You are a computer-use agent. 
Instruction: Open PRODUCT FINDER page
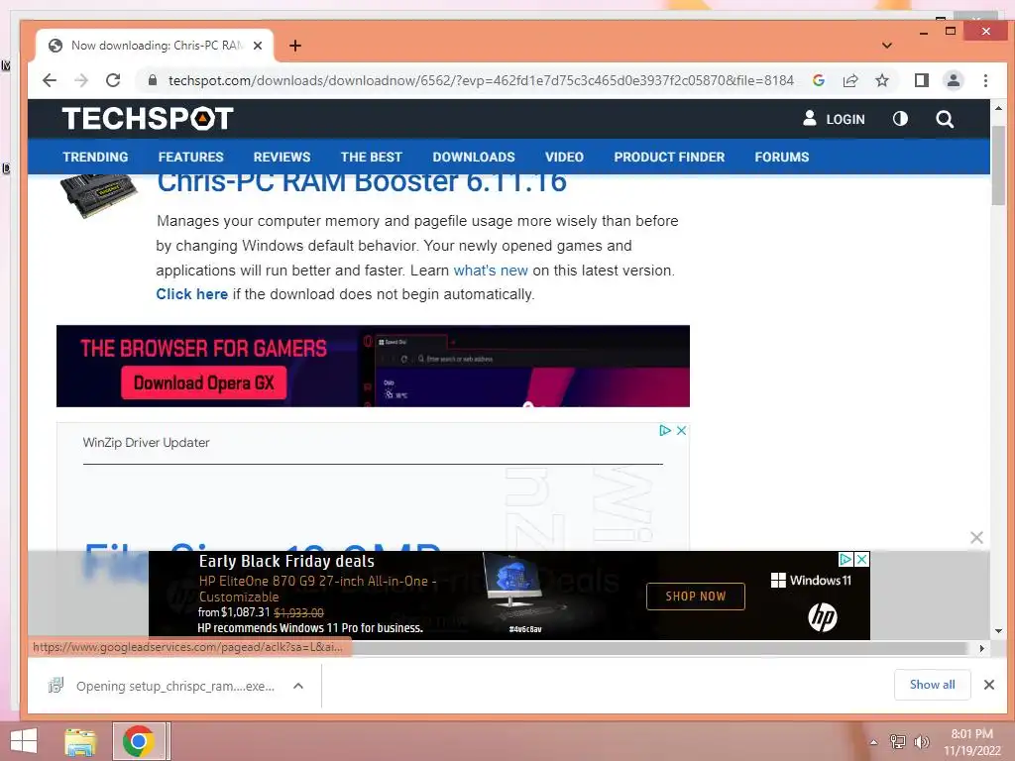669,157
